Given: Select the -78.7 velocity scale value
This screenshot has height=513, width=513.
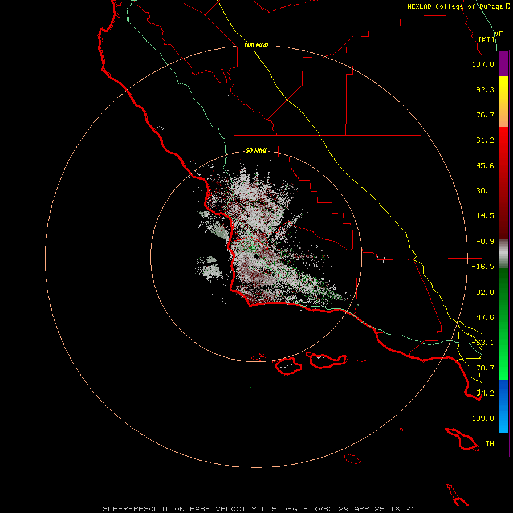Looking at the screenshot, I should (483, 368).
